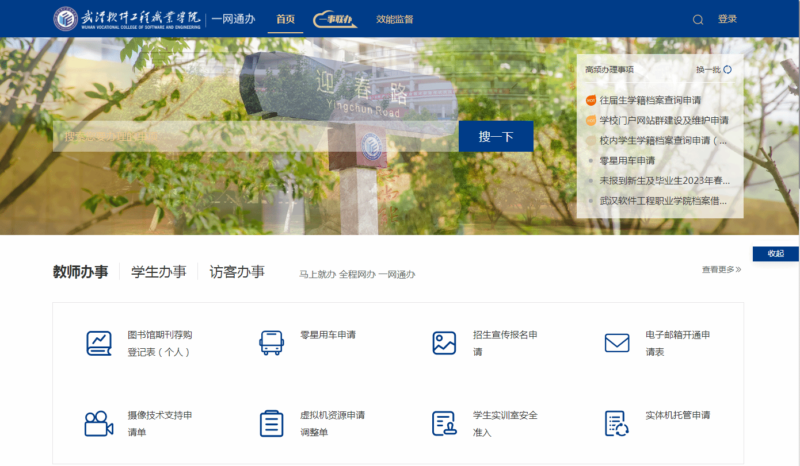Viewport: 800px width, 466px height.
Task: Switch to the 访客办事 tab
Action: click(237, 272)
